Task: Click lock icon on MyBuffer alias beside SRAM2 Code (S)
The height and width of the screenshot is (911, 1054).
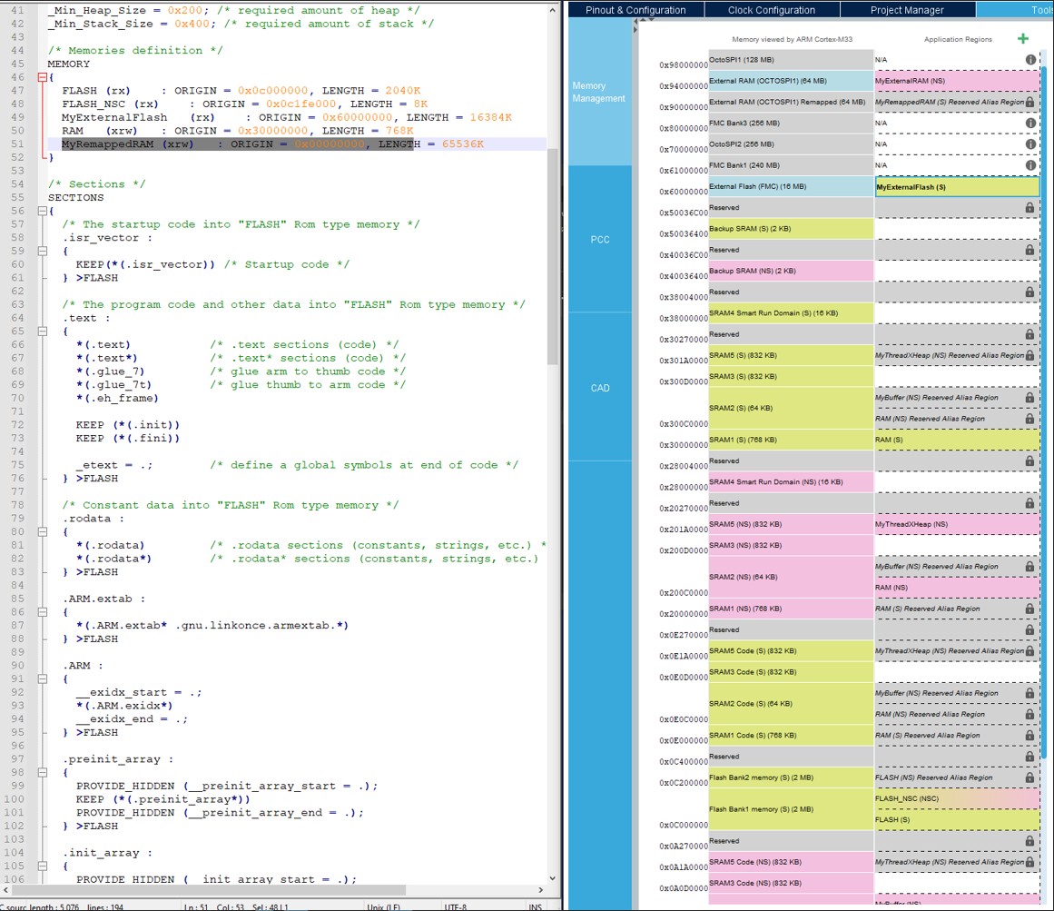Action: tap(1029, 693)
